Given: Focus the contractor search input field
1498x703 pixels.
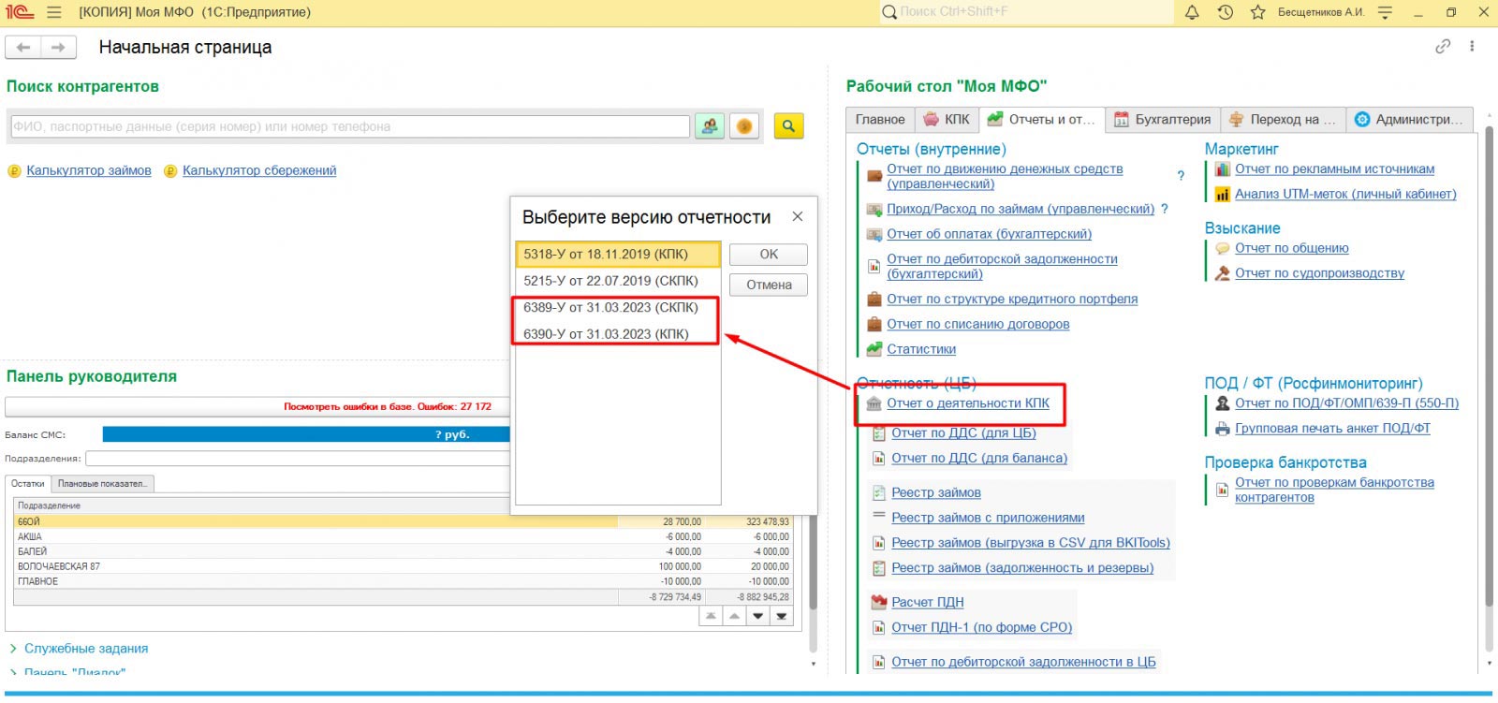Looking at the screenshot, I should click(350, 126).
